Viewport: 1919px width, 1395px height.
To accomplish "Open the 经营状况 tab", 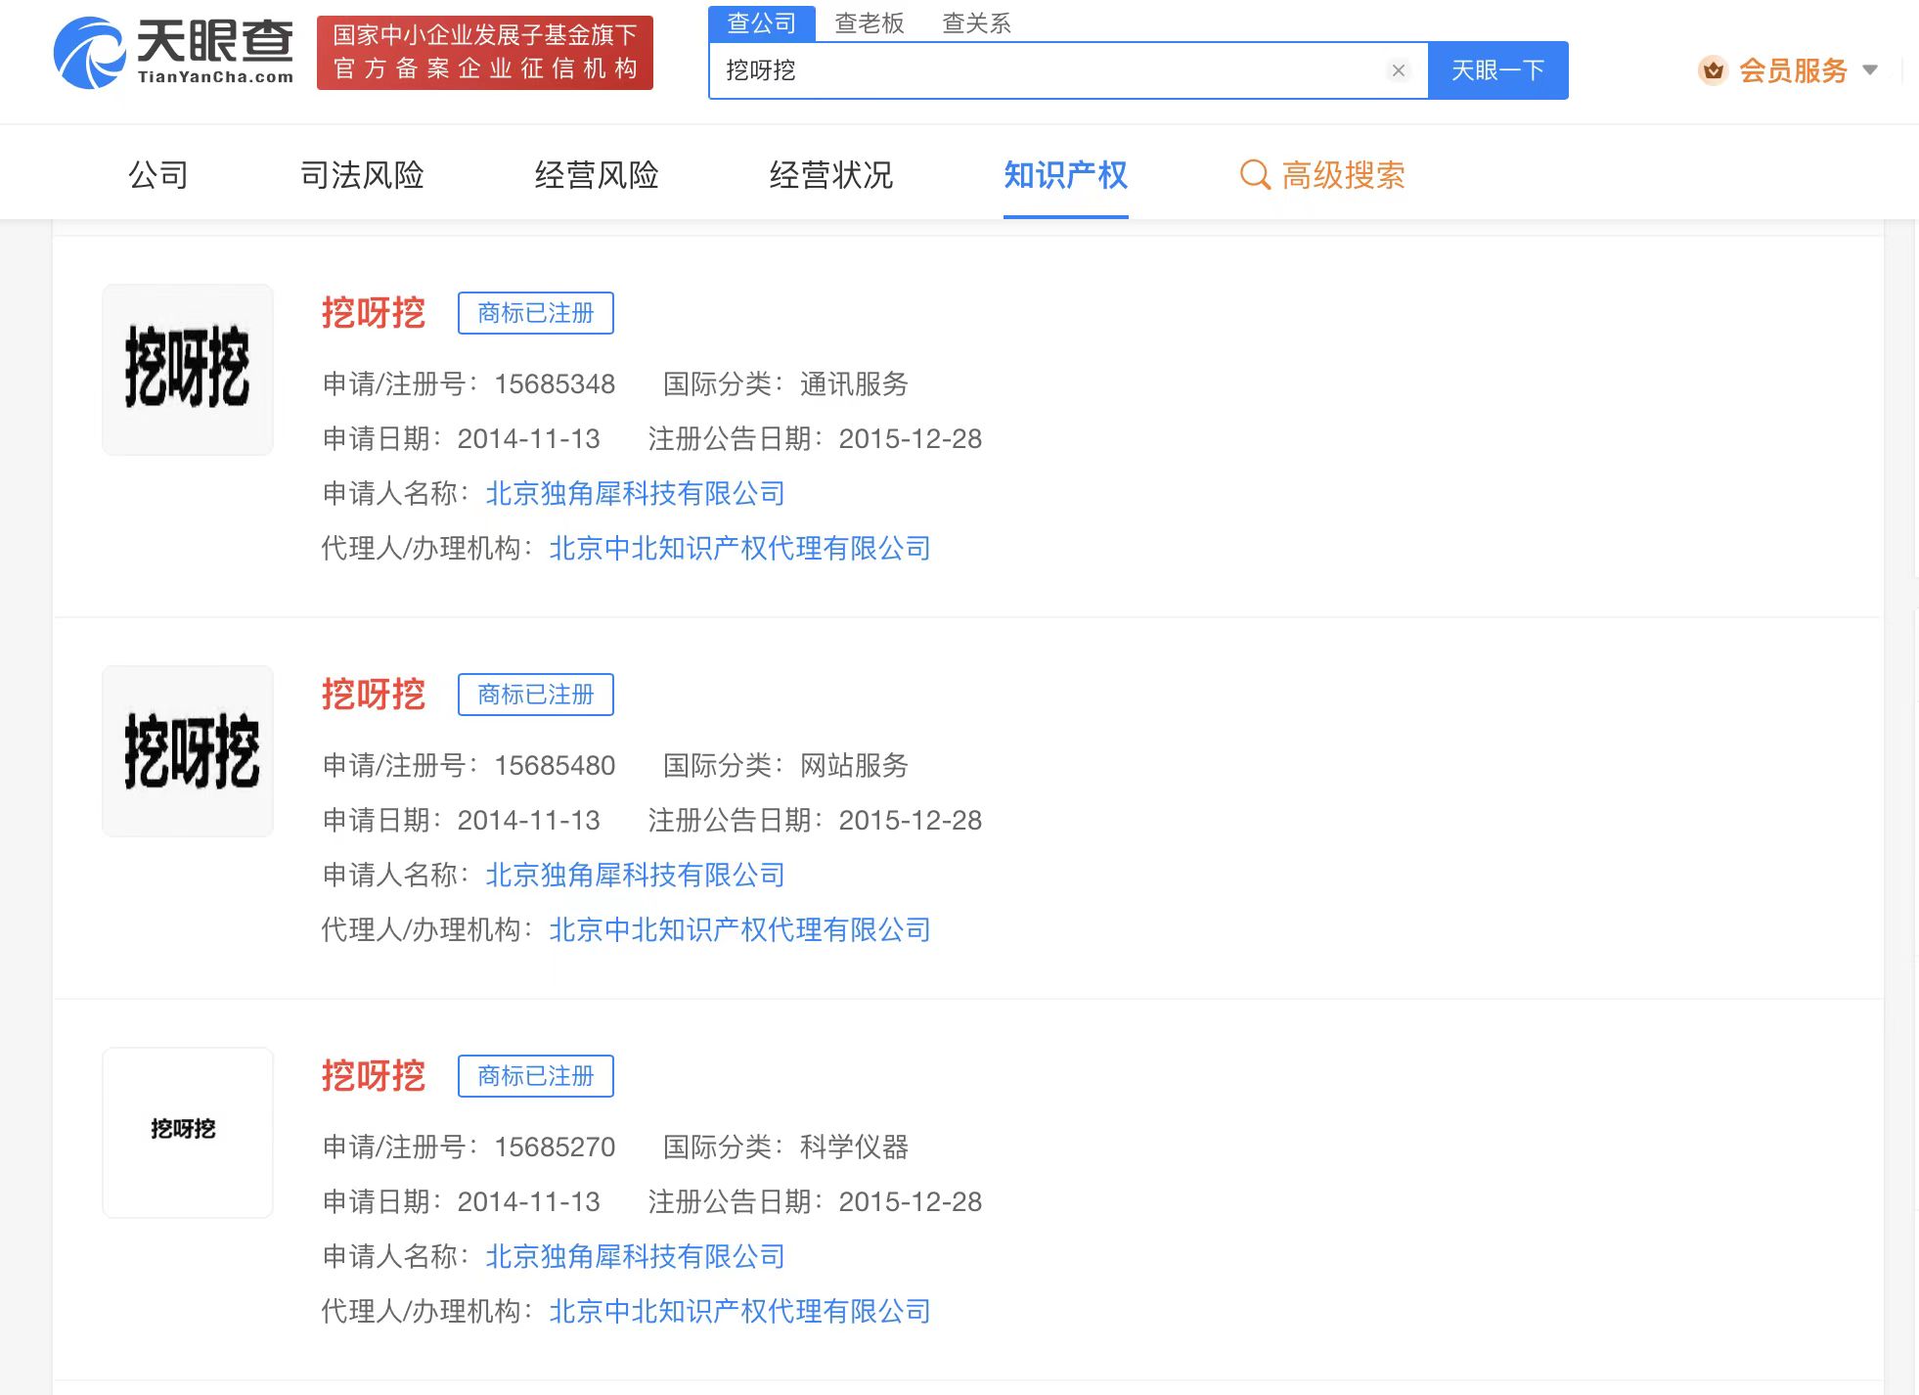I will pos(831,175).
